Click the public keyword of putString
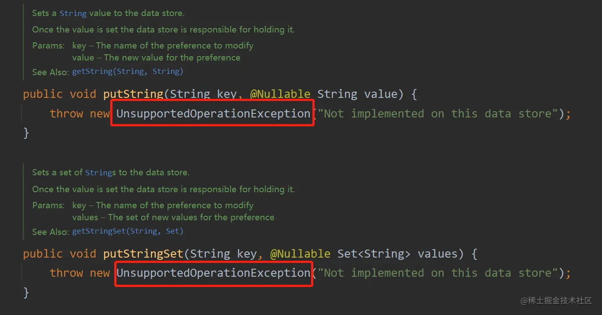Image resolution: width=602 pixels, height=315 pixels. pyautogui.click(x=43, y=94)
